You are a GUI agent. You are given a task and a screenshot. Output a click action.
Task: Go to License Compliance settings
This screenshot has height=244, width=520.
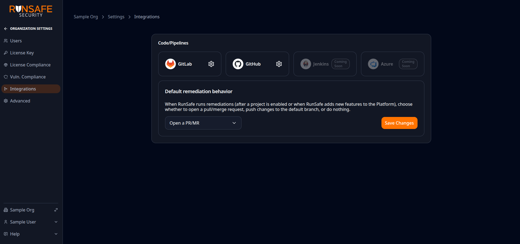(31, 65)
